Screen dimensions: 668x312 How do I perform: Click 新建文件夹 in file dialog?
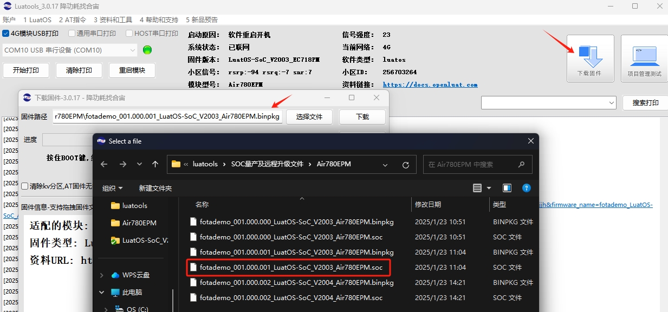click(x=155, y=188)
